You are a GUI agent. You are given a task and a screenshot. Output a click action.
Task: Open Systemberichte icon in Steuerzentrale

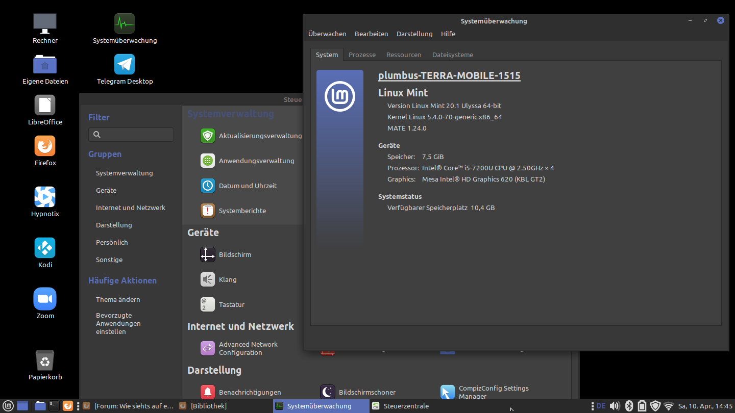coord(208,211)
